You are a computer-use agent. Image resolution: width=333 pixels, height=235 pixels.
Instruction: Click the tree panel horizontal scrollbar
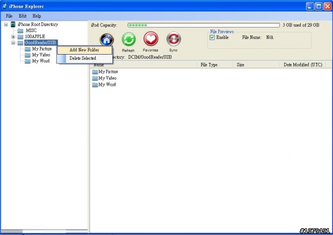[x=44, y=231]
